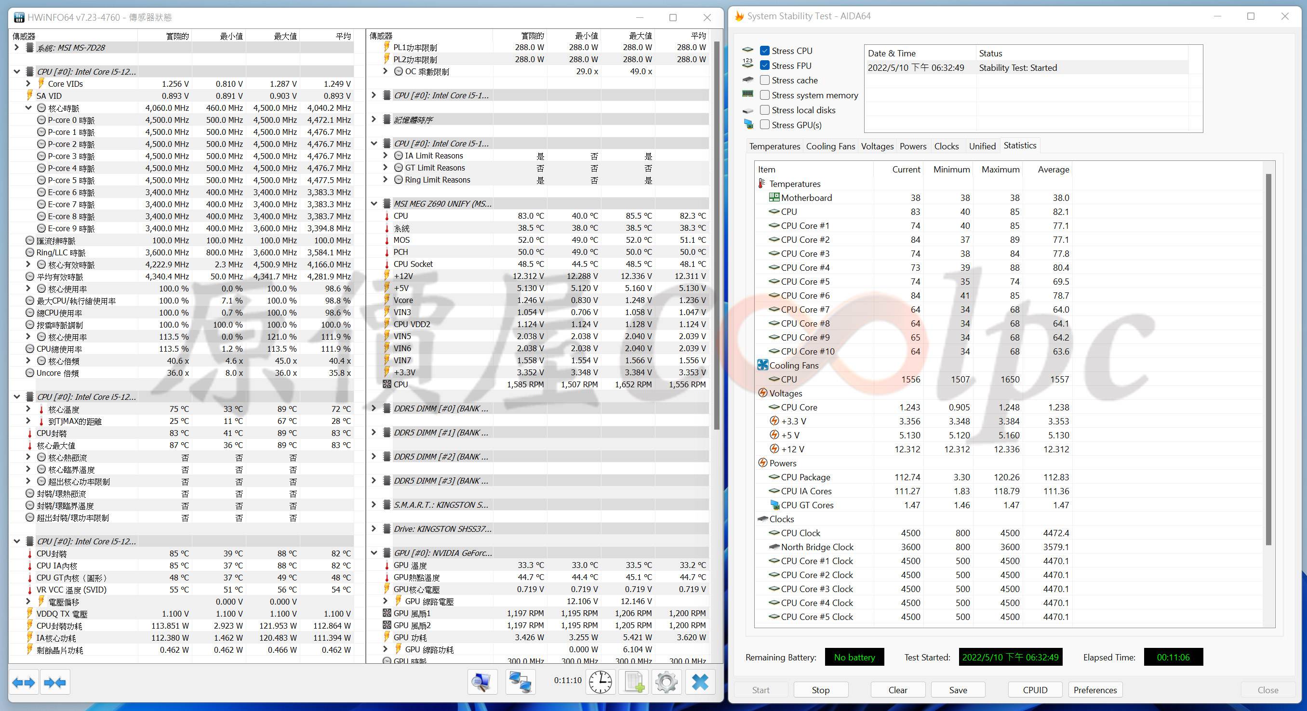The width and height of the screenshot is (1307, 711).
Task: Toggle the Stress FPU checkbox
Action: click(x=765, y=66)
